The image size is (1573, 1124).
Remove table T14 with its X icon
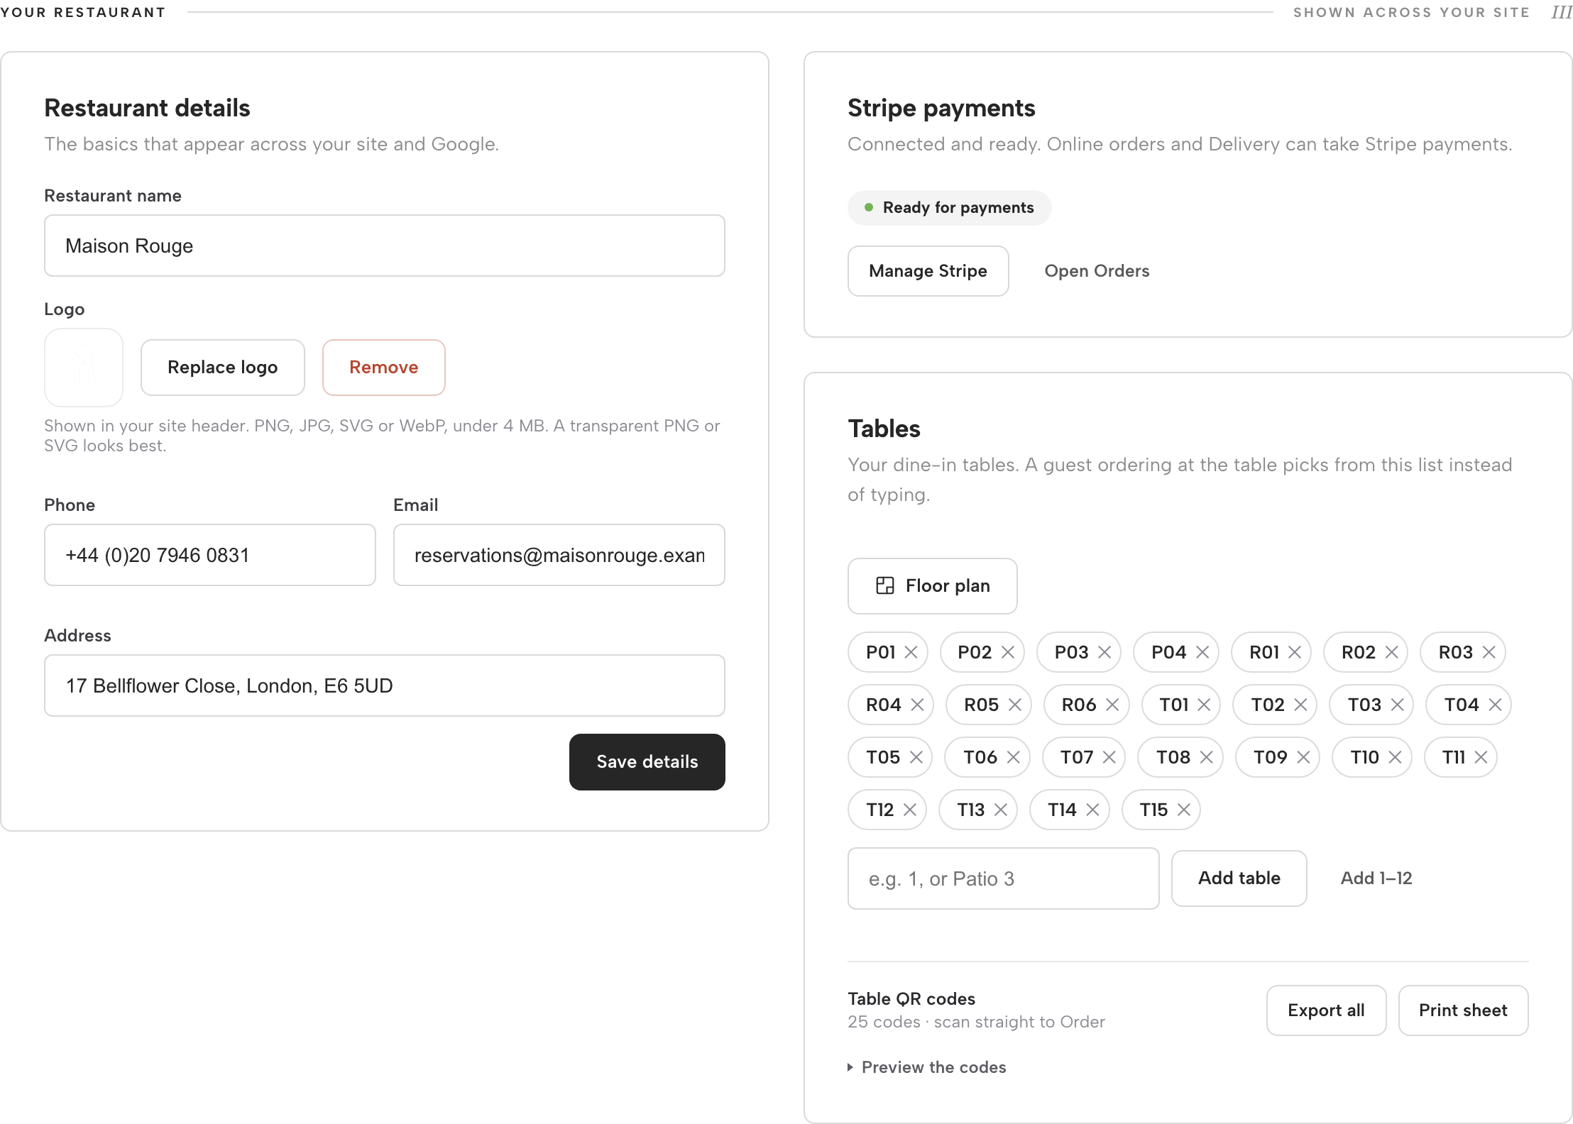1093,810
